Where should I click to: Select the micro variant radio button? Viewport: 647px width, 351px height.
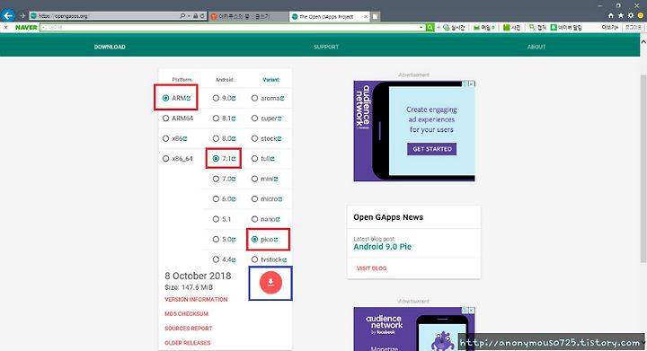coord(254,199)
